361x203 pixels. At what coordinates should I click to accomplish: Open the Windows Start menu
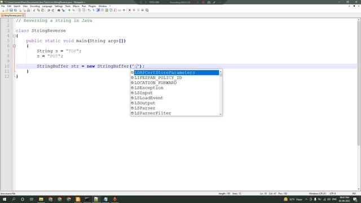point(5,199)
